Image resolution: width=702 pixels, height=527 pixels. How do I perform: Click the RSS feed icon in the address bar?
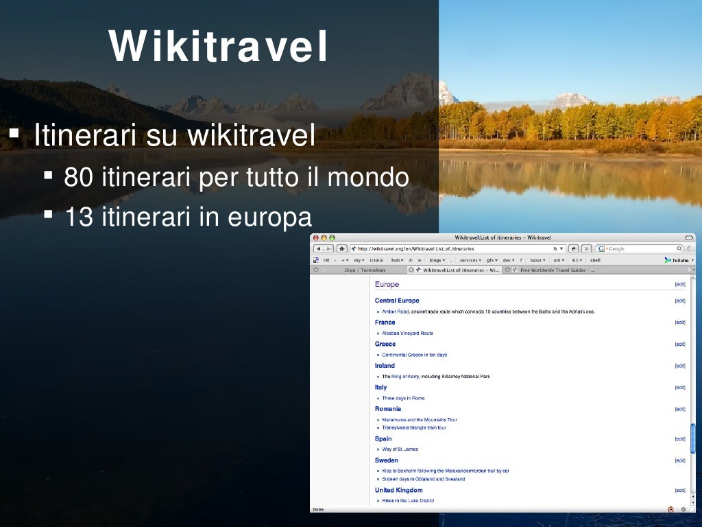tap(555, 248)
